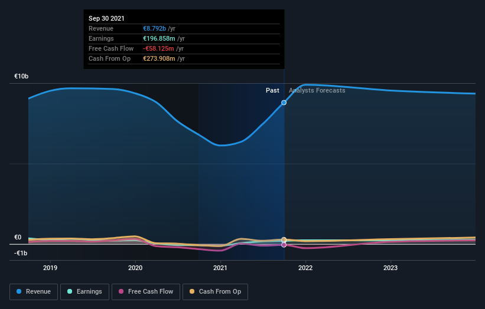The width and height of the screenshot is (485, 309).
Task: Click the Analysts Forecasts label
Action: click(x=317, y=90)
